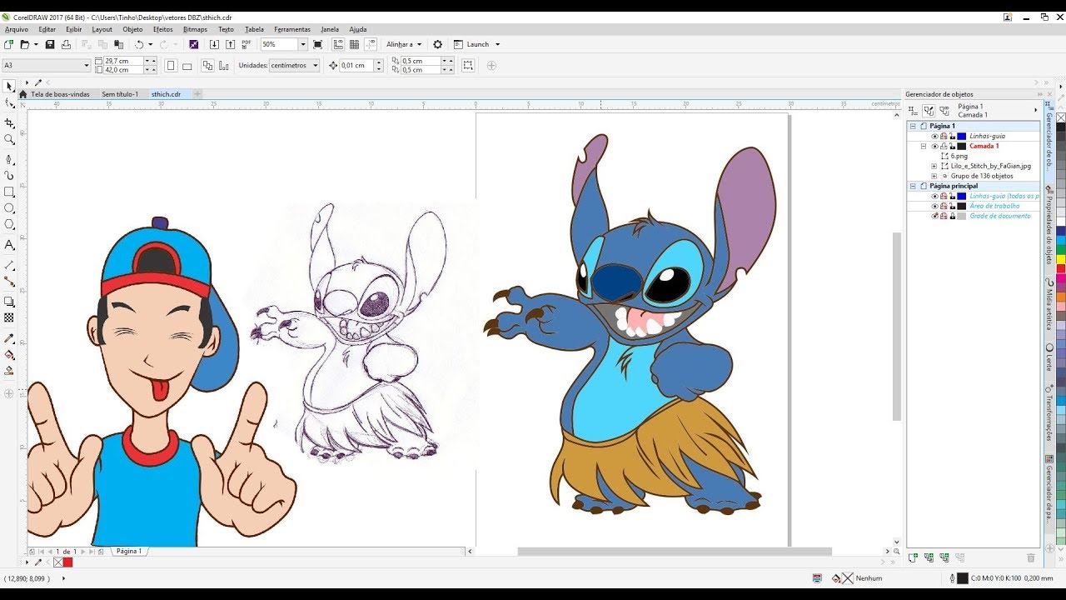Click the Print icon in toolbar

(66, 44)
